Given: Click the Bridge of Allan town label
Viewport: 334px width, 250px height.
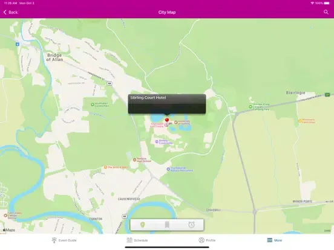Looking at the screenshot, I should [x=54, y=57].
